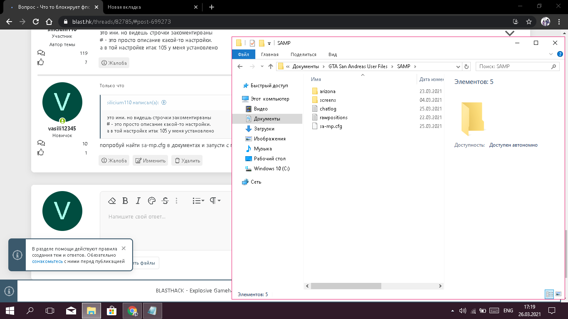
Task: Open Загрузки in the navigation pane
Action: [x=263, y=129]
